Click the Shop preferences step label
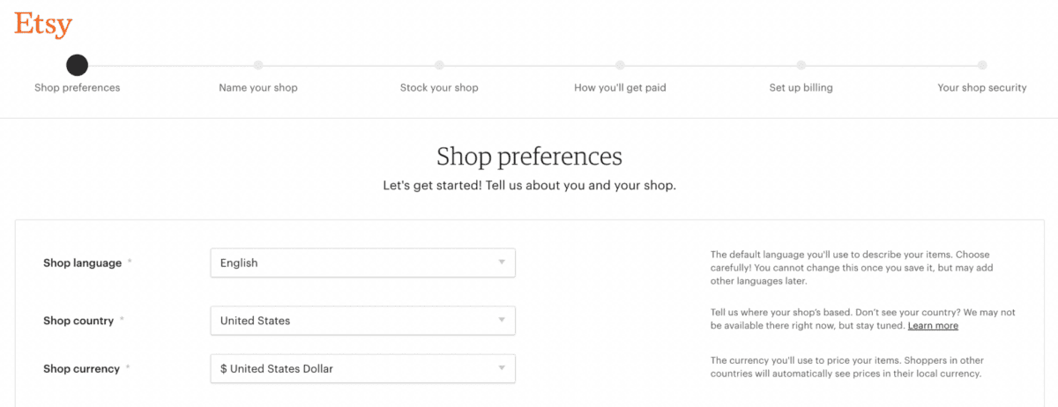1058x407 pixels. tap(78, 88)
